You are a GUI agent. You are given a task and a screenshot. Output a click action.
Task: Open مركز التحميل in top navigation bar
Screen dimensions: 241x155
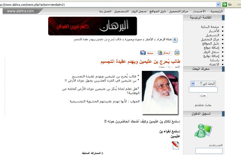tap(178, 11)
